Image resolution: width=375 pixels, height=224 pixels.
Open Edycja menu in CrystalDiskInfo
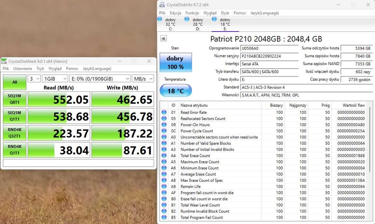click(x=175, y=13)
